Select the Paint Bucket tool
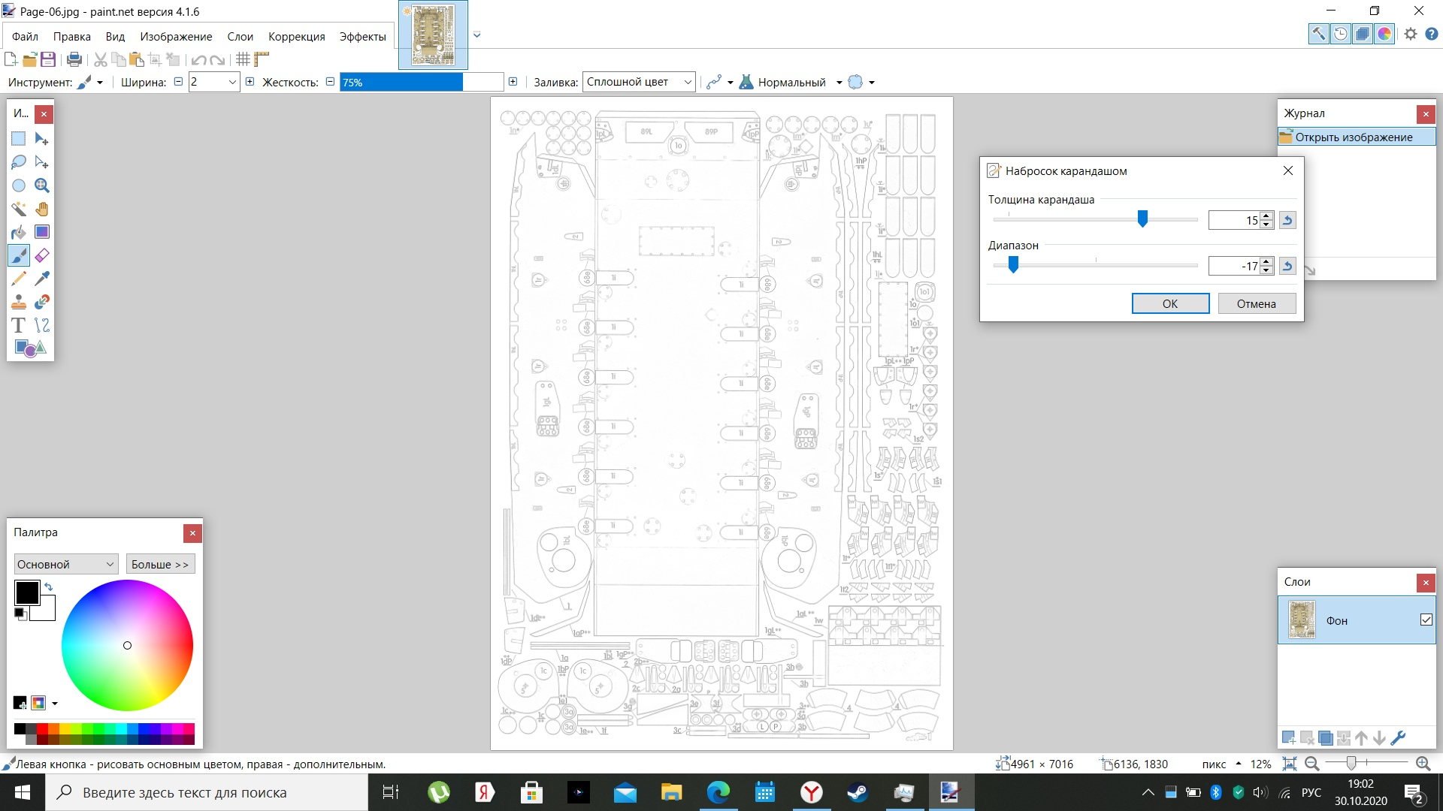Image resolution: width=1443 pixels, height=811 pixels. click(x=19, y=232)
